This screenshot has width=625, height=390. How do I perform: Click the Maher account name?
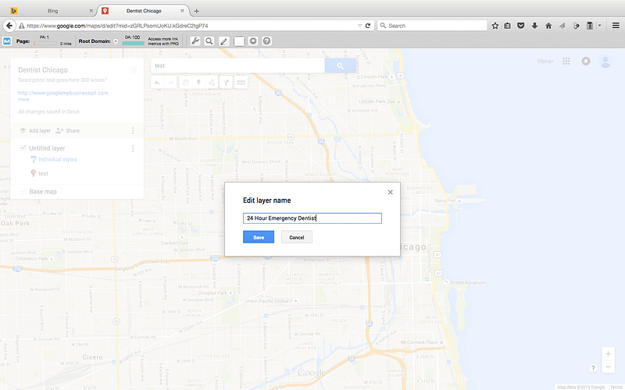545,62
